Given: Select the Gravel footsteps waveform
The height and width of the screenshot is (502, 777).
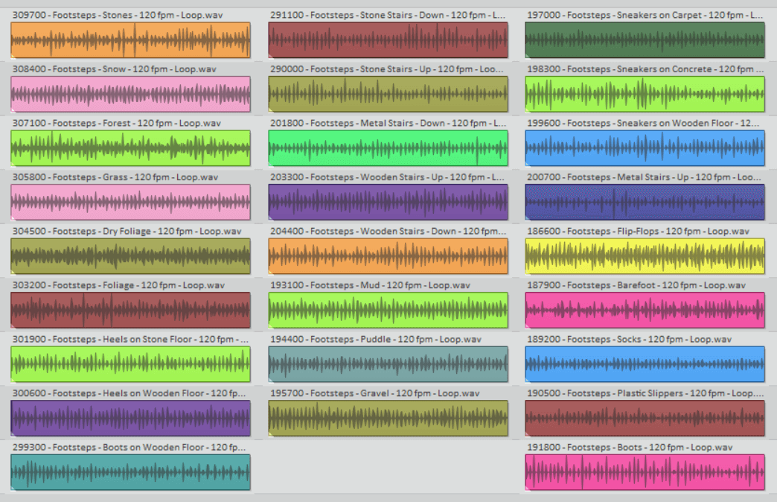Looking at the screenshot, I should tap(388, 418).
